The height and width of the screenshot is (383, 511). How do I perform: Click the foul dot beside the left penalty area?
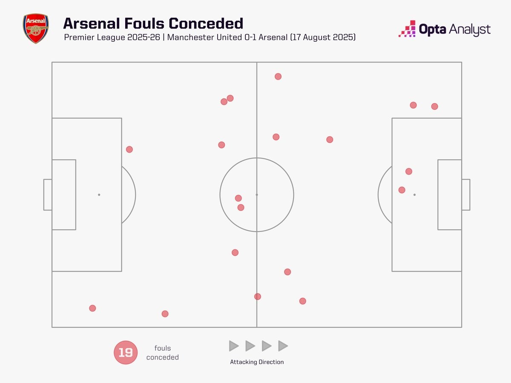point(129,149)
